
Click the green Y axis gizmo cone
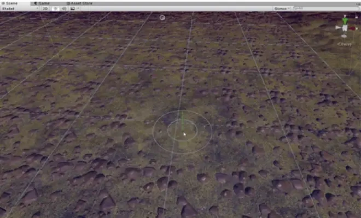pos(345,21)
